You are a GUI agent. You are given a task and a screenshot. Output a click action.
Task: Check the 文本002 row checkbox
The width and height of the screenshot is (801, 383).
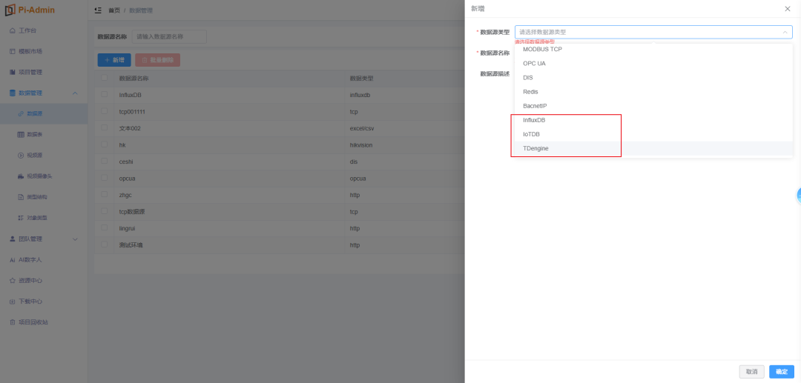[x=105, y=128]
